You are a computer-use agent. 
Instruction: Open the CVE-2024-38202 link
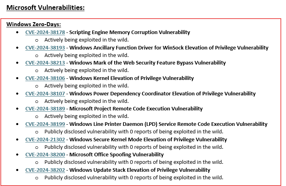pos(45,170)
